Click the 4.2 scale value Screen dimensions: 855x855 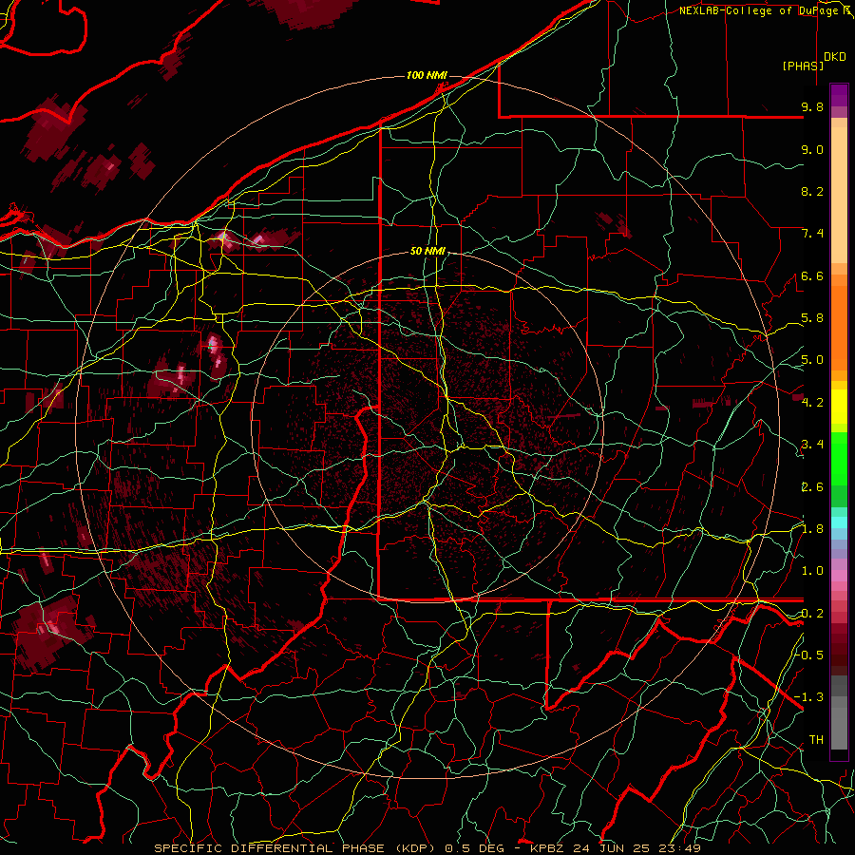click(812, 403)
